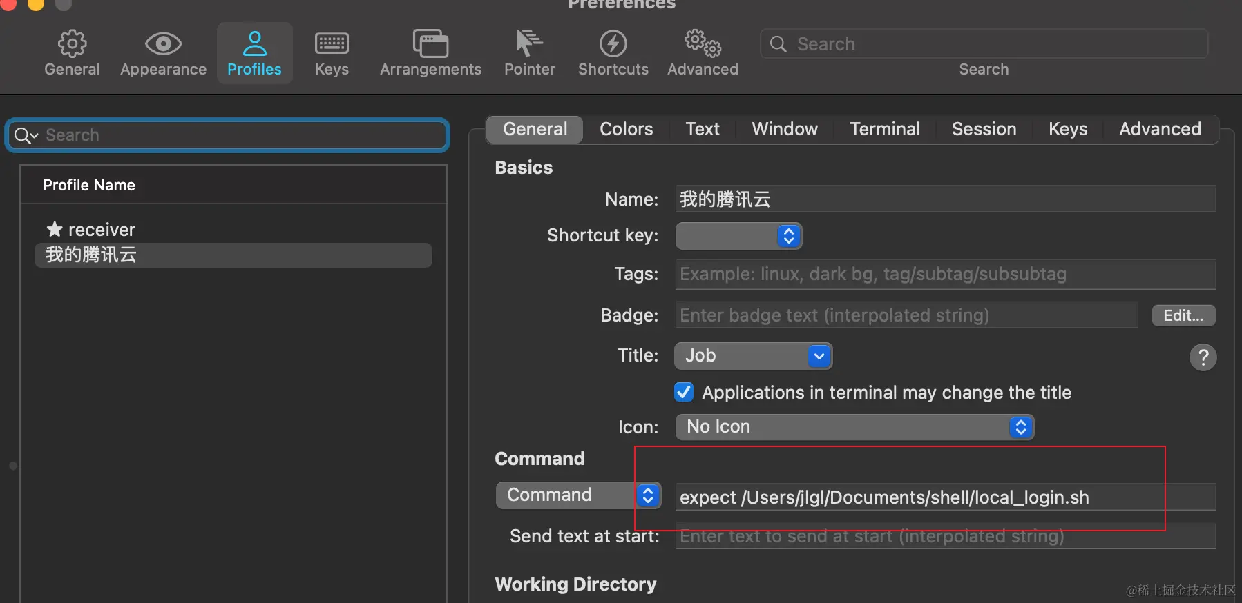Open the Icon dropdown showing No Icon
The height and width of the screenshot is (603, 1242).
point(854,427)
